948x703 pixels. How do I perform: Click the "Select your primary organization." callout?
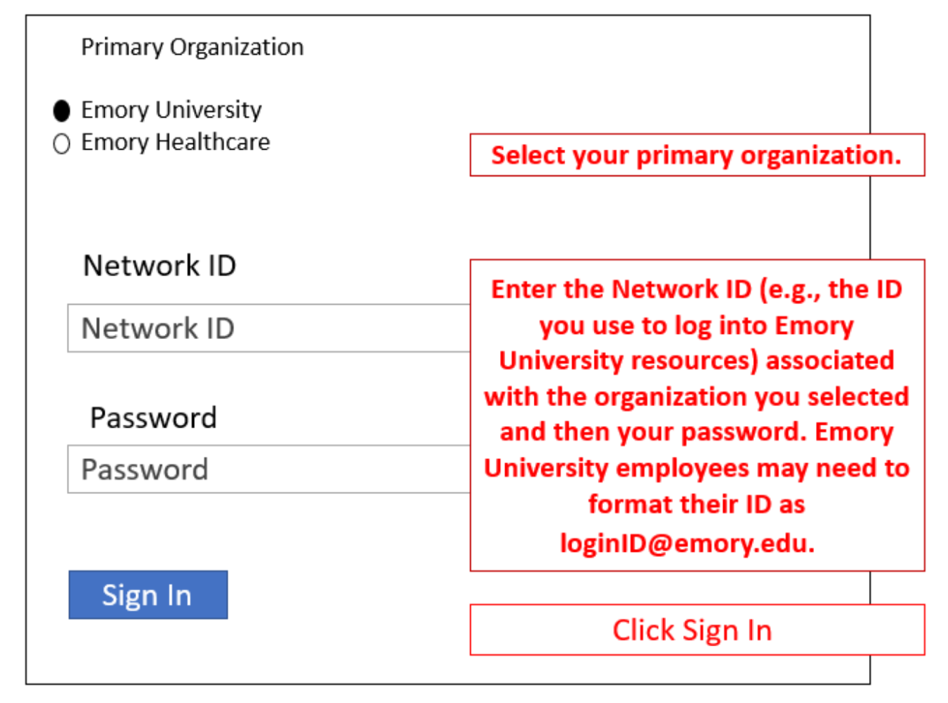(x=696, y=155)
